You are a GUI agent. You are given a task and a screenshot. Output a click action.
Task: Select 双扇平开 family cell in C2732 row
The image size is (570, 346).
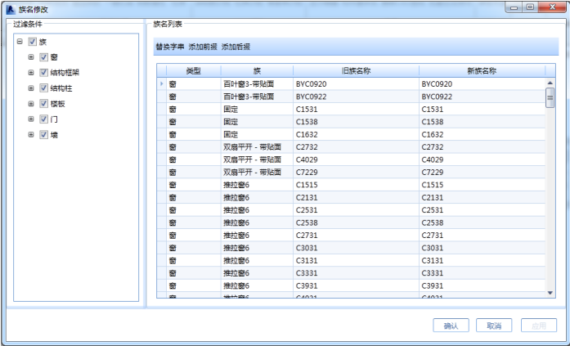coord(257,147)
